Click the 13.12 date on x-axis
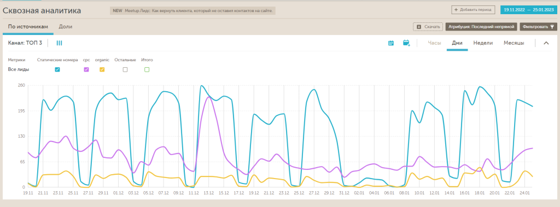The image size is (560, 207). click(x=208, y=193)
